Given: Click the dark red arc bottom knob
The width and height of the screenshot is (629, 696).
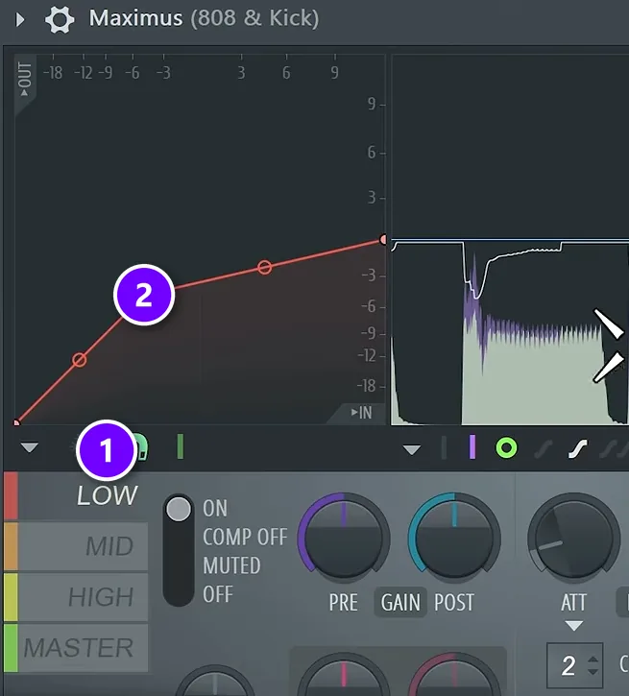Looking at the screenshot, I should pos(453,674).
